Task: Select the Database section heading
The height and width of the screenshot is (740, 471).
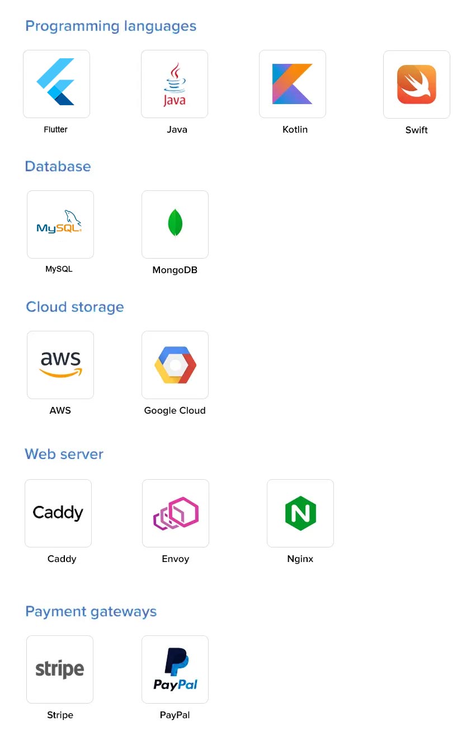Action: (x=58, y=166)
